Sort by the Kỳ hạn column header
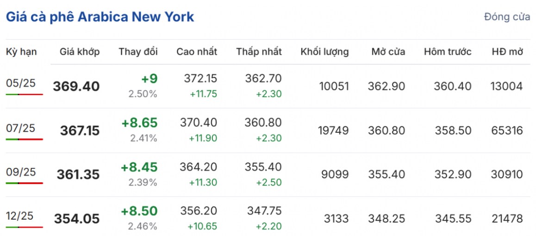Screen dimensions: 536x236 (x=21, y=51)
